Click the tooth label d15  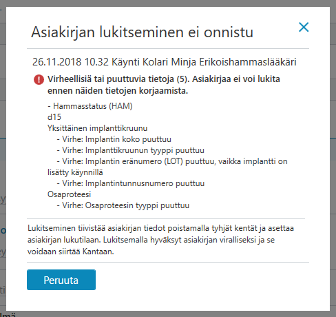tap(54, 117)
